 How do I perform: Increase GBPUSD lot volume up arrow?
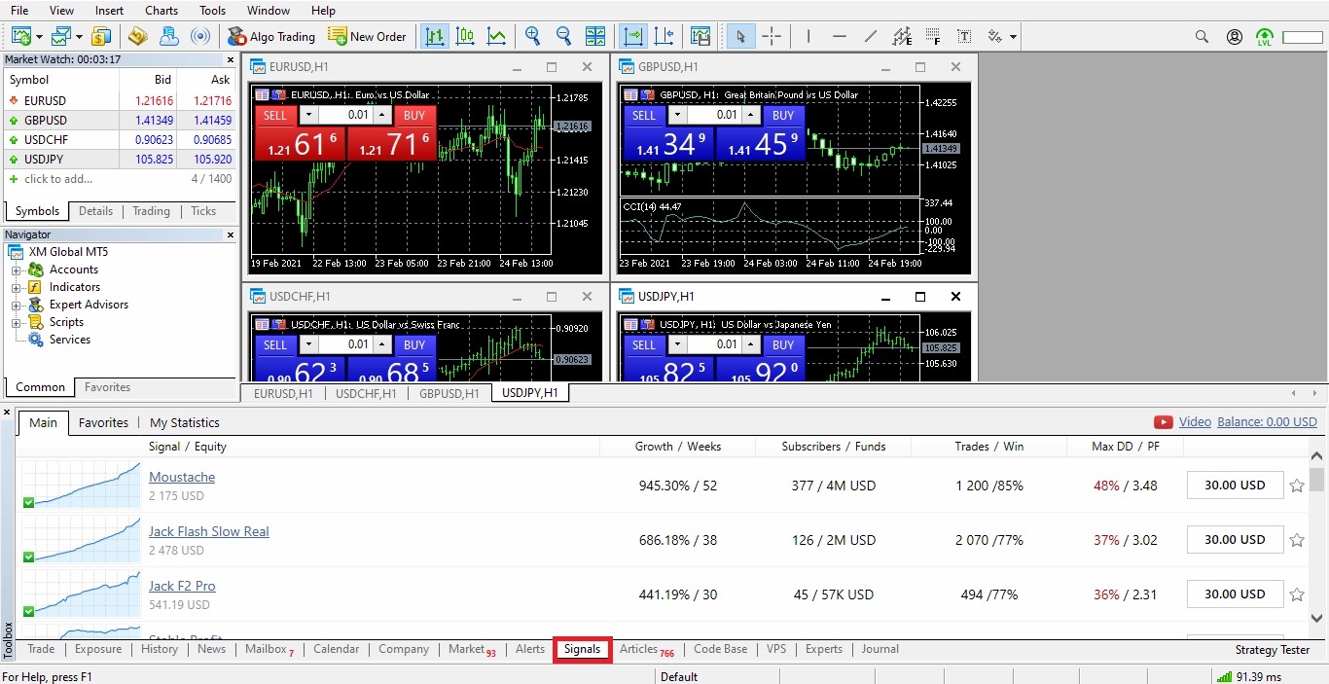point(751,115)
